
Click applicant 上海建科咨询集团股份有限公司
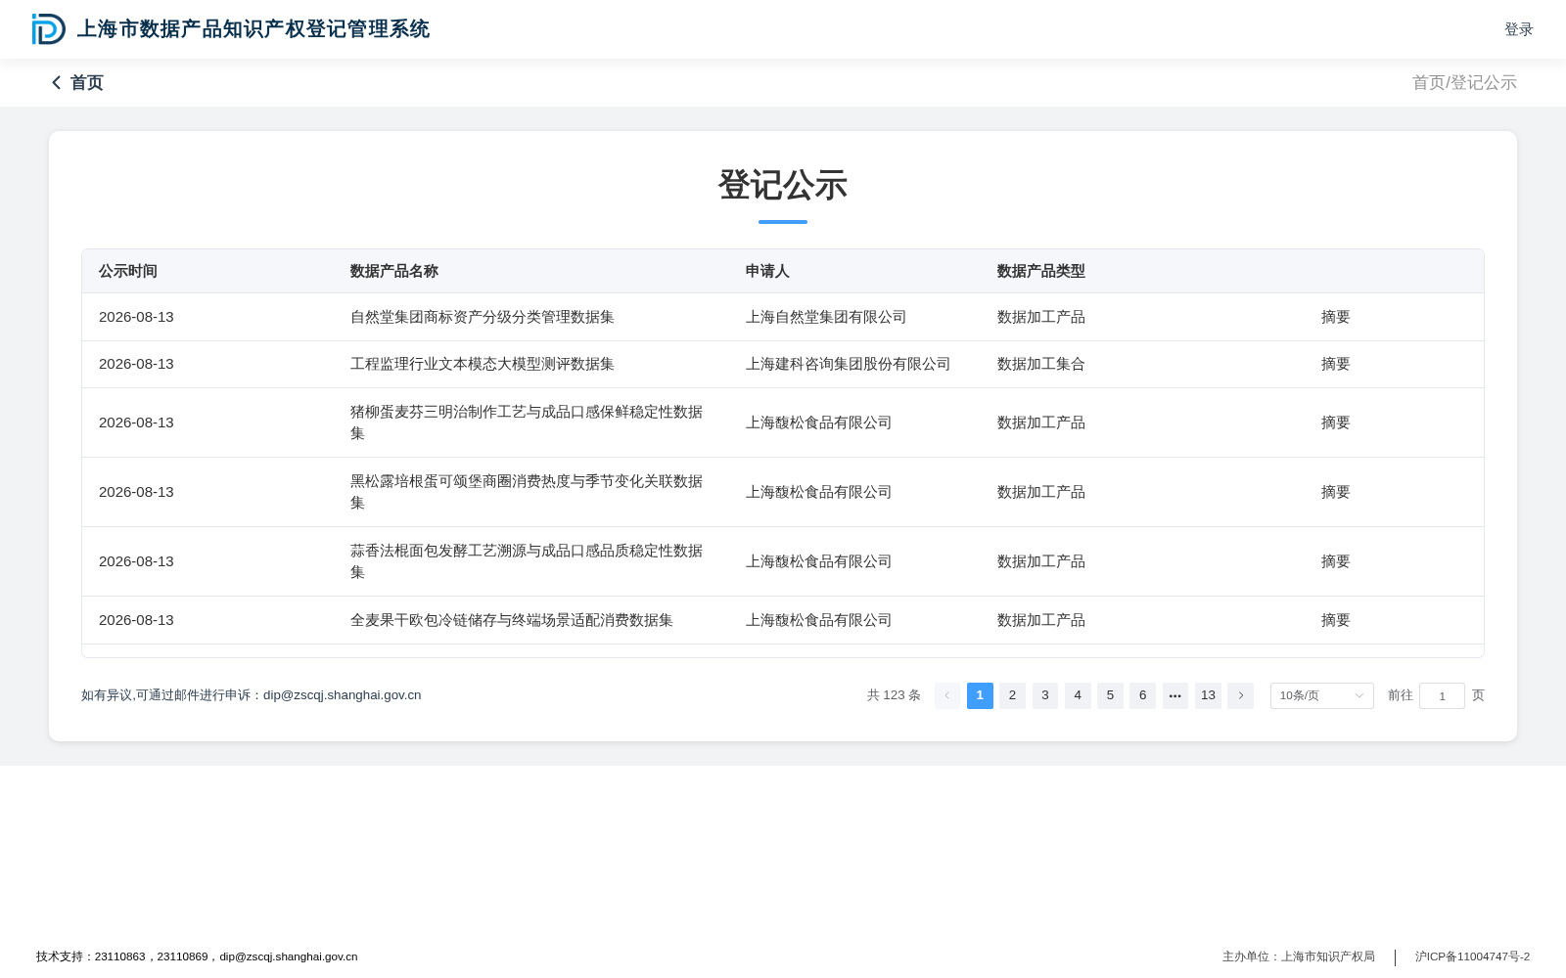click(x=849, y=364)
